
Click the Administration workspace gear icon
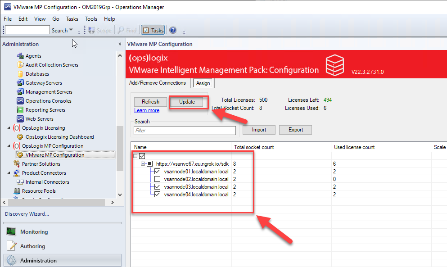[11, 260]
